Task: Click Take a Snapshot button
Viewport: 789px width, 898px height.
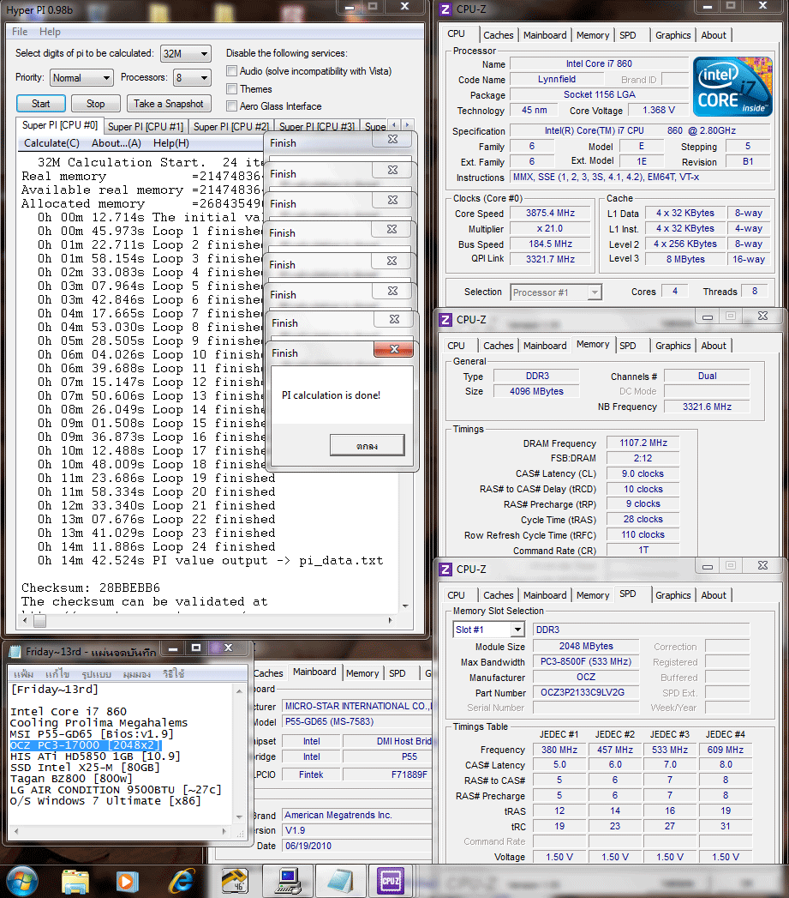Action: point(169,104)
